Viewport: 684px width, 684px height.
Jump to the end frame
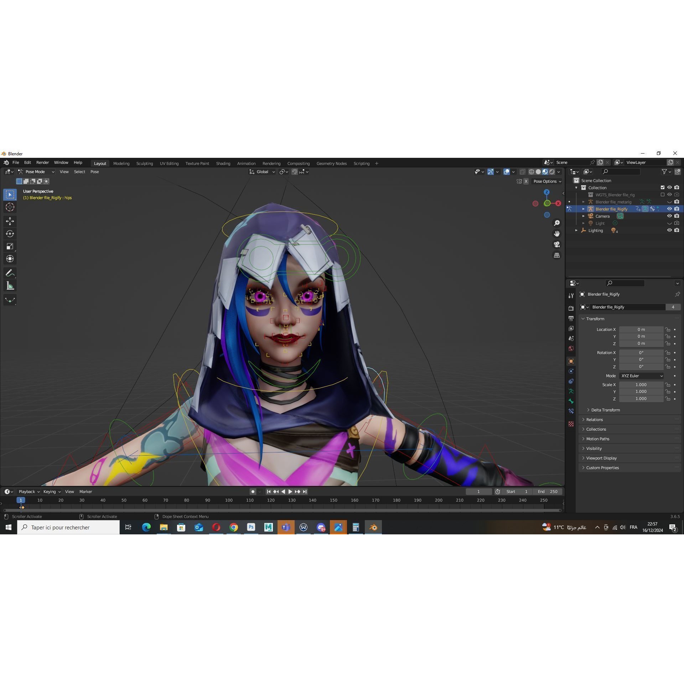[305, 492]
